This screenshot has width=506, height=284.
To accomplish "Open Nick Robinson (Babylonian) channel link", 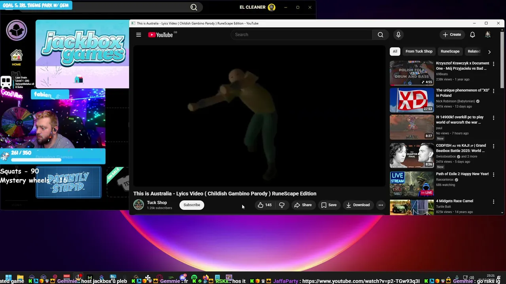I will coord(455,101).
